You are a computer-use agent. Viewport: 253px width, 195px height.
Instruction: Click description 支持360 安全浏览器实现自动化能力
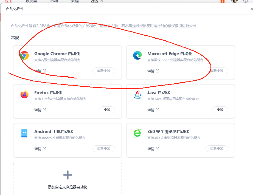(x=174, y=138)
